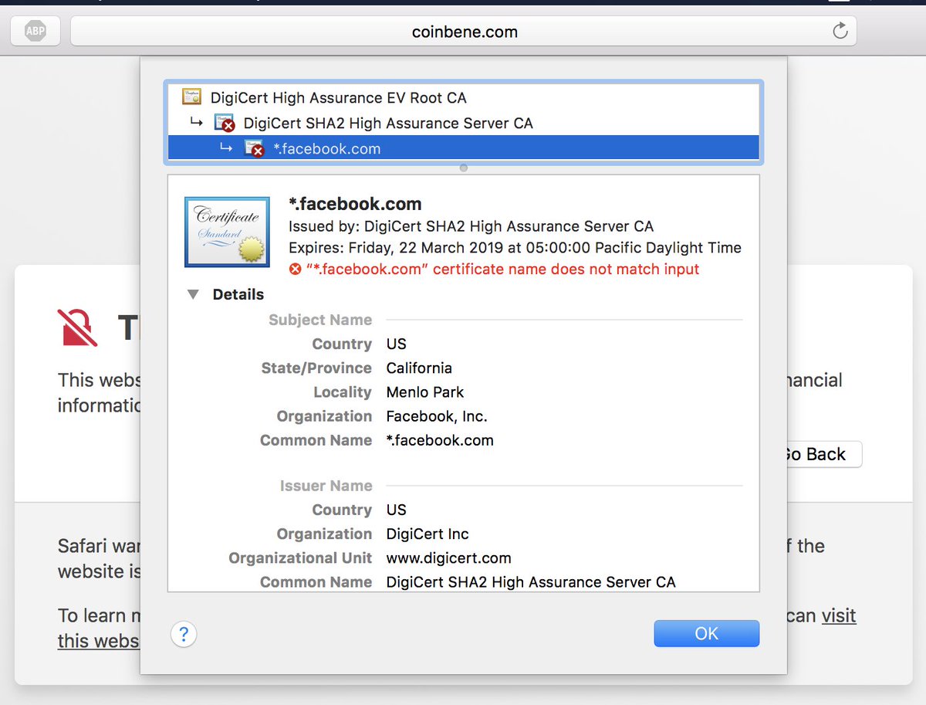
Task: Click issuer Common Name DigiCert SHA2 High Assurance Server CA
Action: pos(531,582)
